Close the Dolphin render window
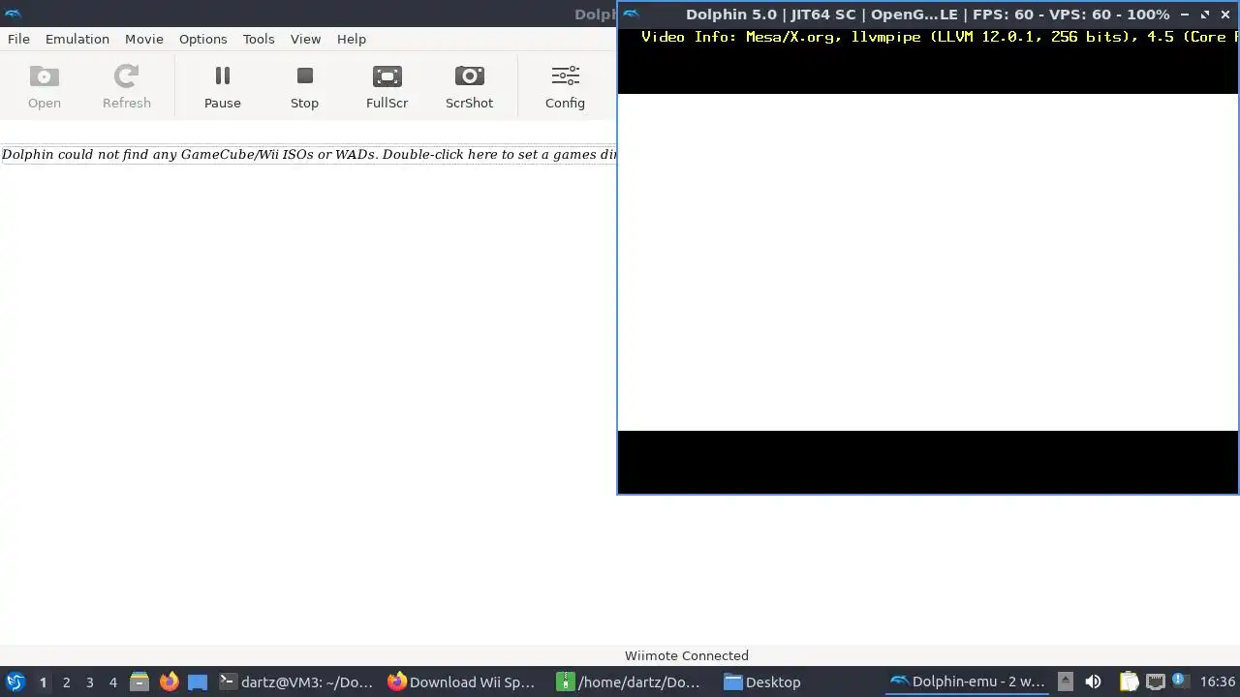Screen dimensions: 1240x697 pos(1225,15)
